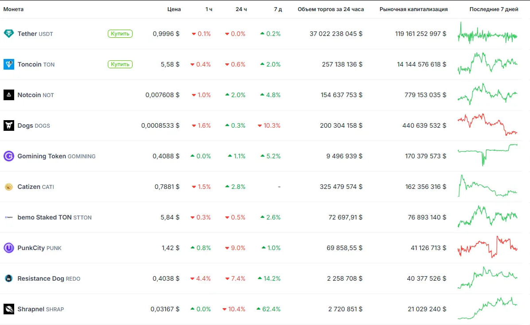Click the PunkCity logo icon
Screen dimensions: 530x325
click(9, 248)
